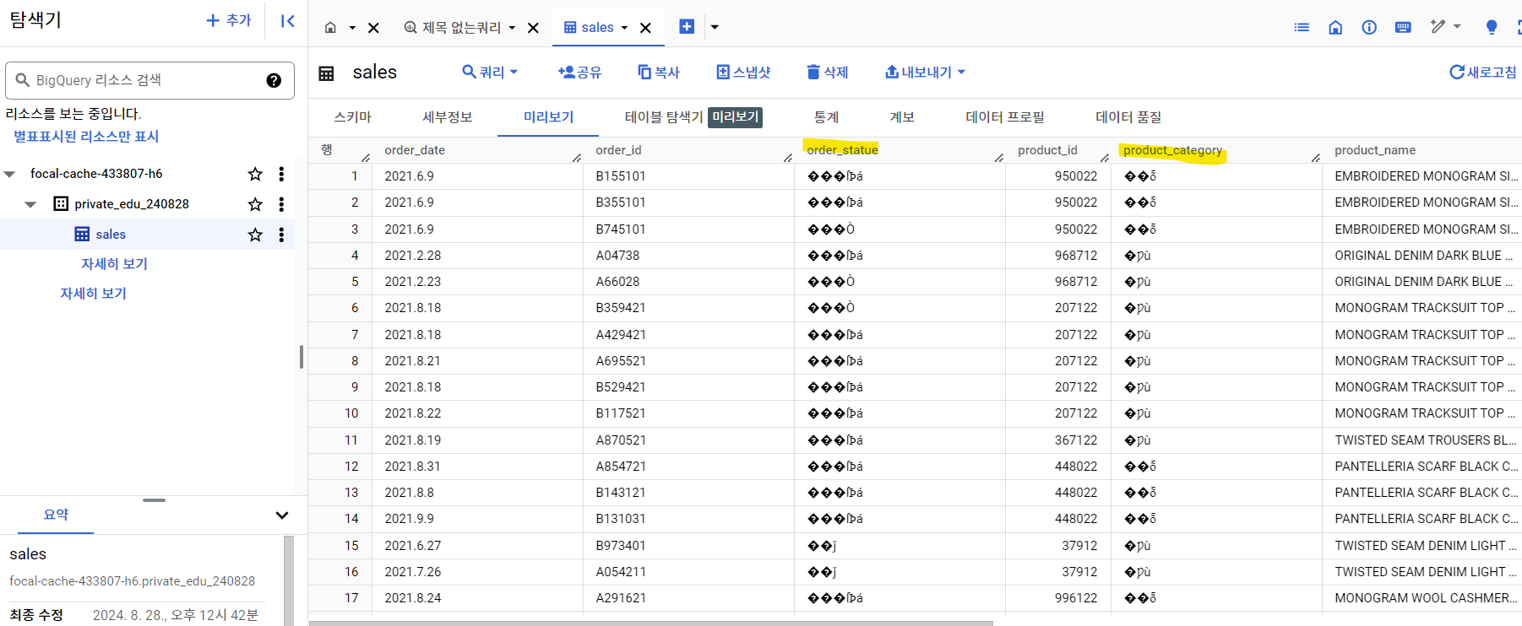This screenshot has width=1522, height=626.
Task: Open home tab dropdown arrow
Action: (x=352, y=28)
